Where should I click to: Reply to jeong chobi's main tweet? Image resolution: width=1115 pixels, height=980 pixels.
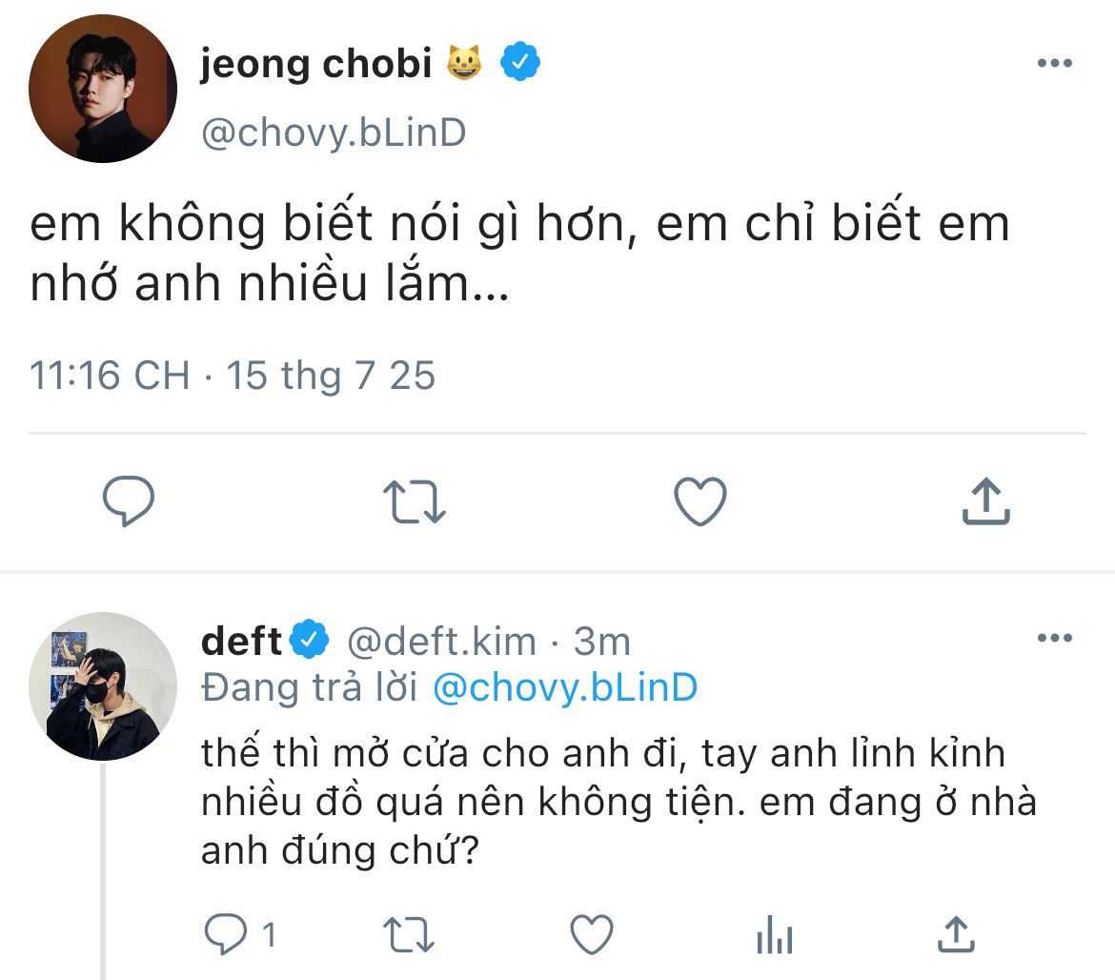coord(129,501)
